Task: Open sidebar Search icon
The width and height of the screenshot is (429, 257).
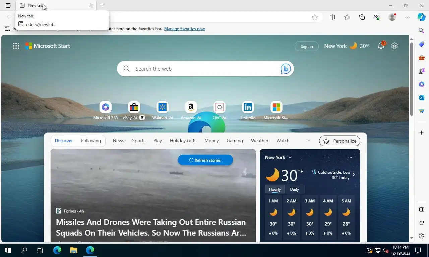Action: (422, 30)
